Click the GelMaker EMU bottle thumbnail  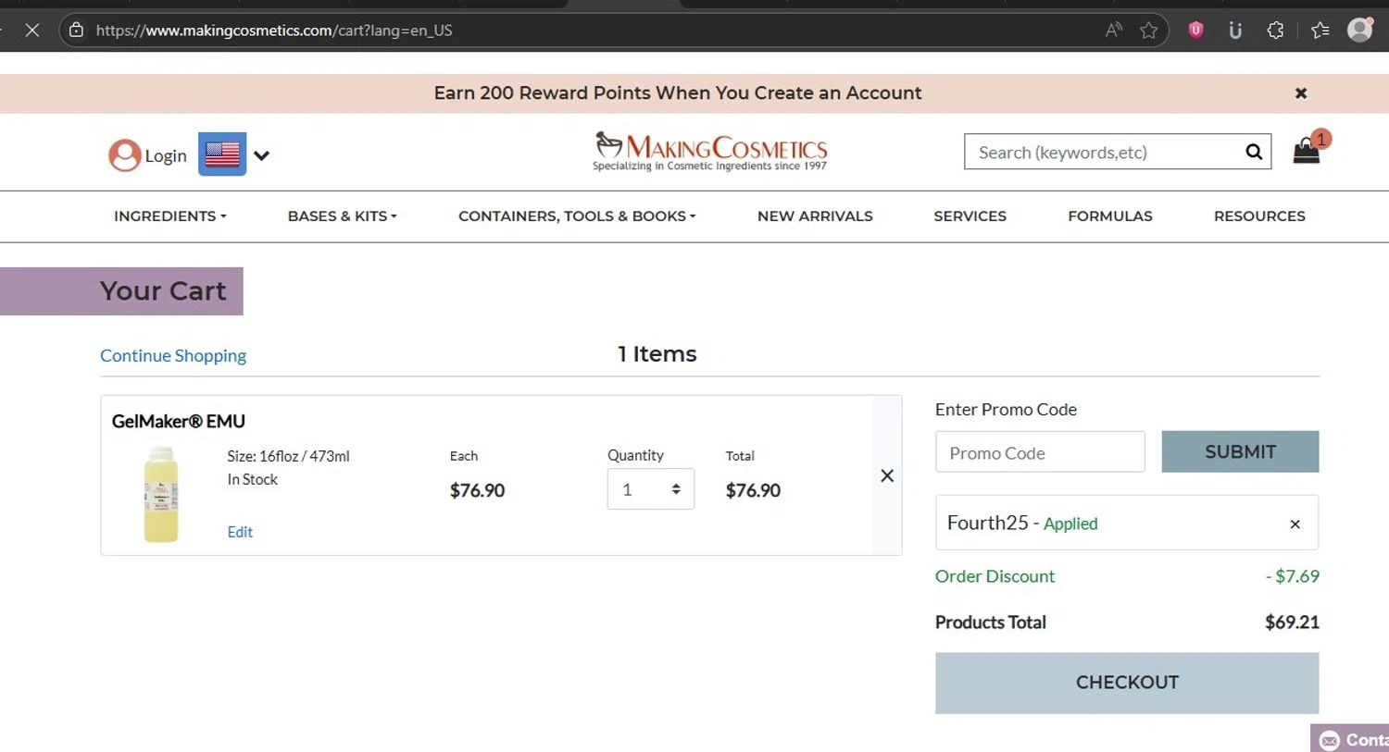pyautogui.click(x=160, y=494)
